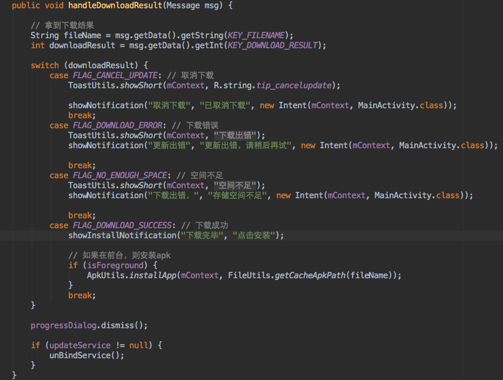Image resolution: width=503 pixels, height=380 pixels.
Task: Click the KEY_FILENAME constant
Action: pos(256,35)
